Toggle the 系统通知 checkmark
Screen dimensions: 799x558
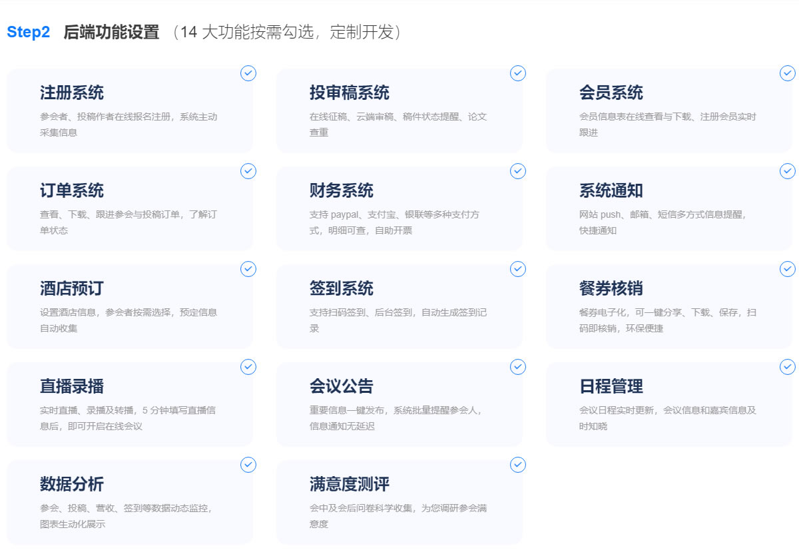(x=788, y=171)
